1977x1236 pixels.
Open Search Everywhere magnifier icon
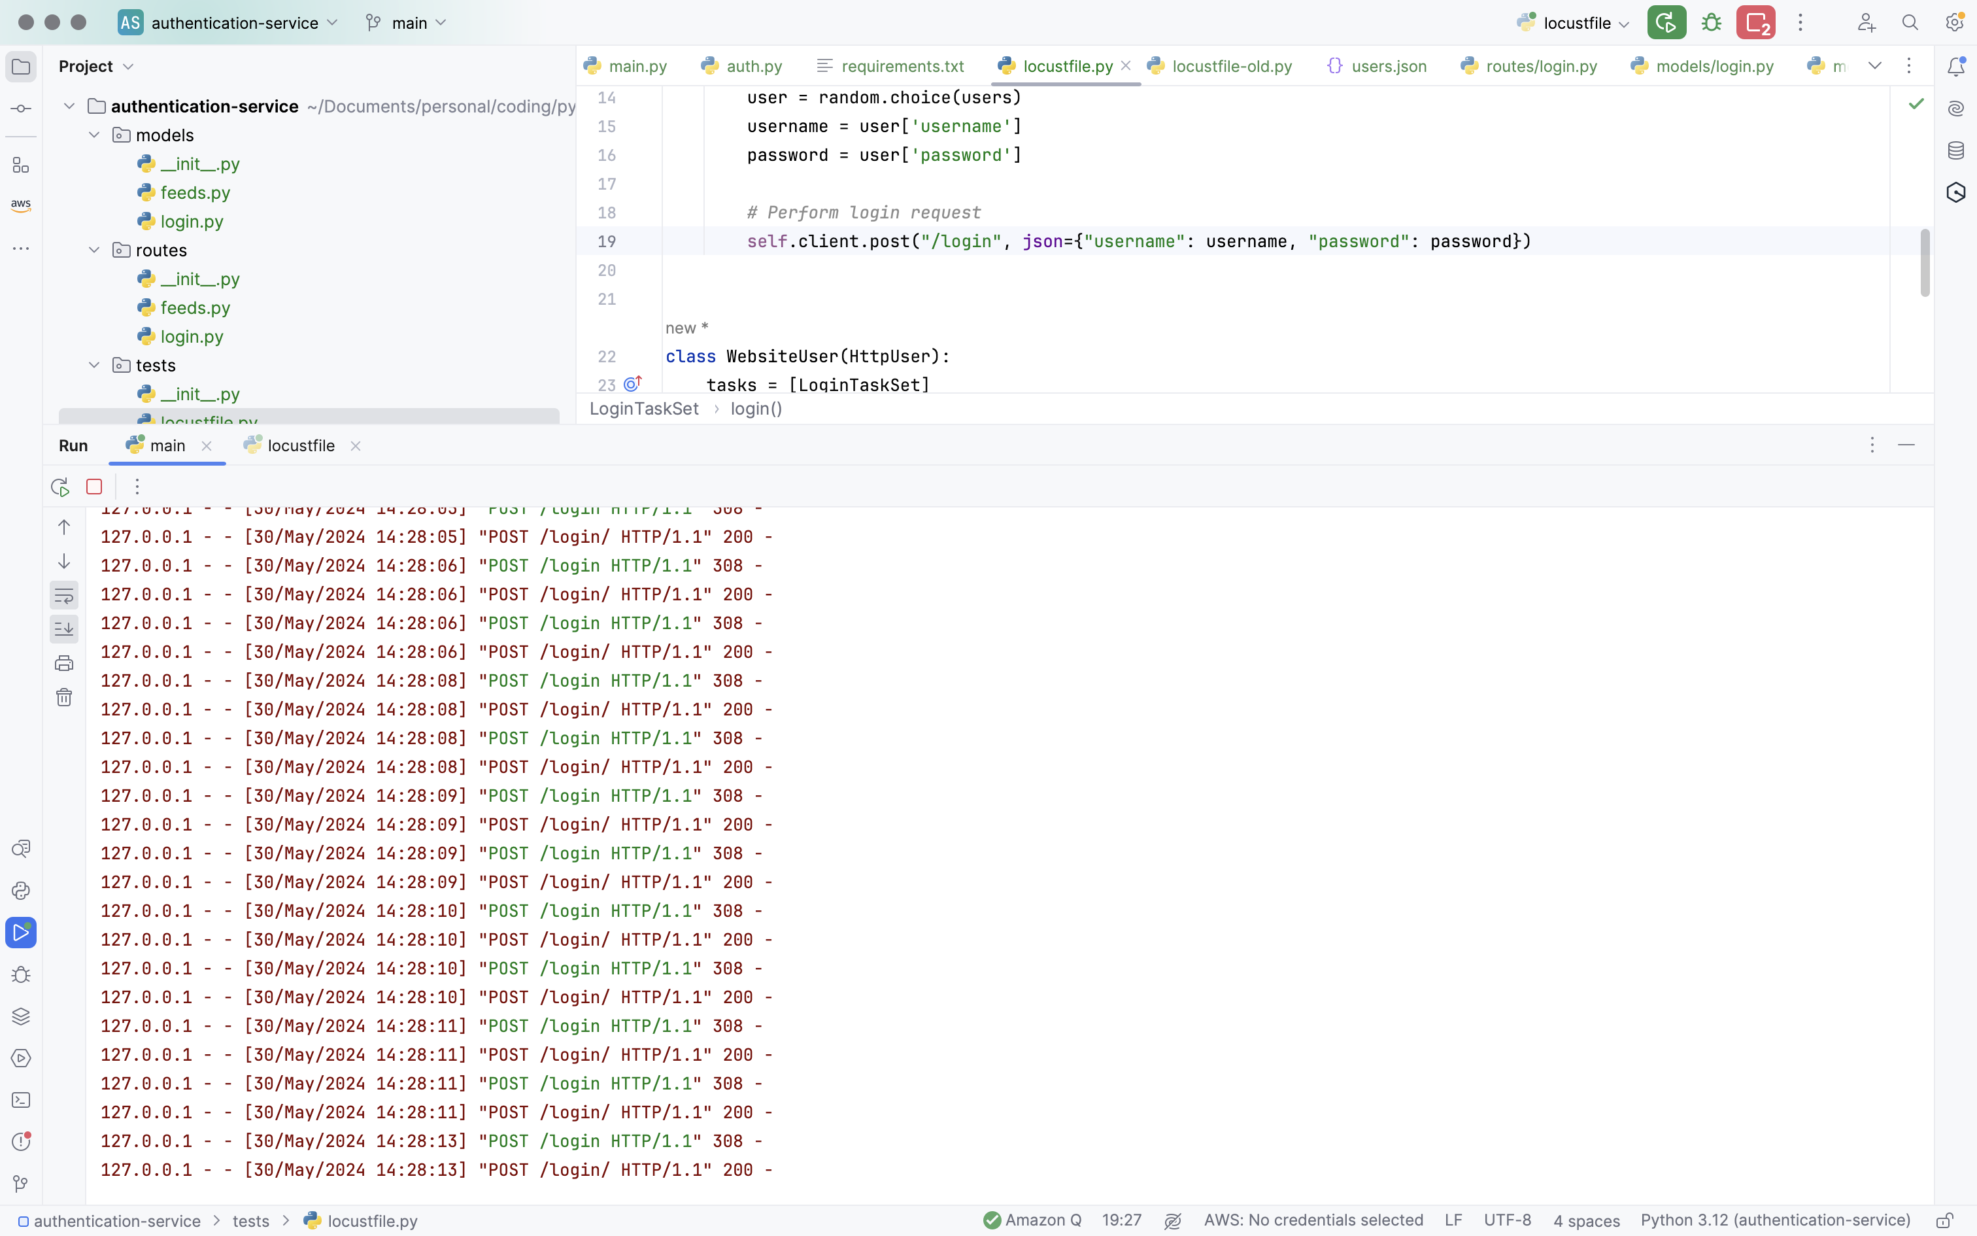point(1910,23)
